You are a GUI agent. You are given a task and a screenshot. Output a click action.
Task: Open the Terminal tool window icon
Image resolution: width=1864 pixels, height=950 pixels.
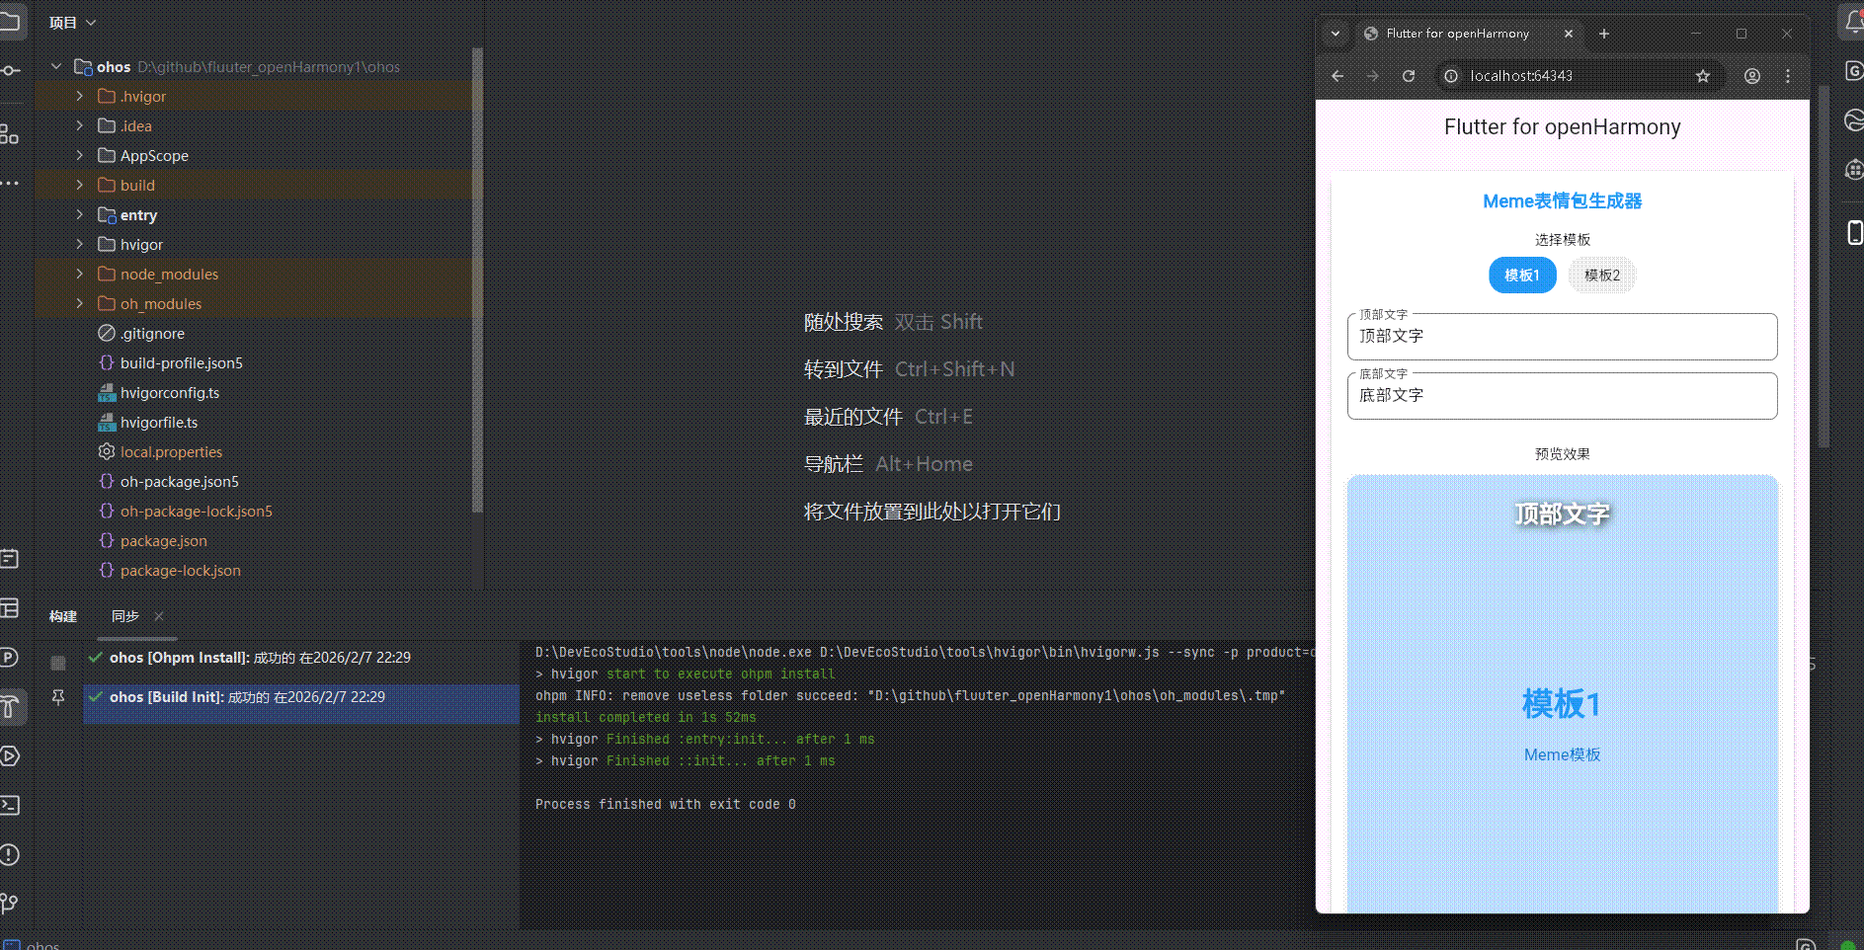10,805
